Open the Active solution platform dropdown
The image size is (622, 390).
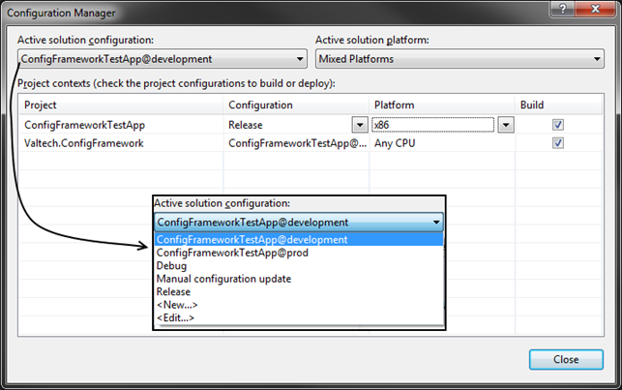tap(459, 59)
